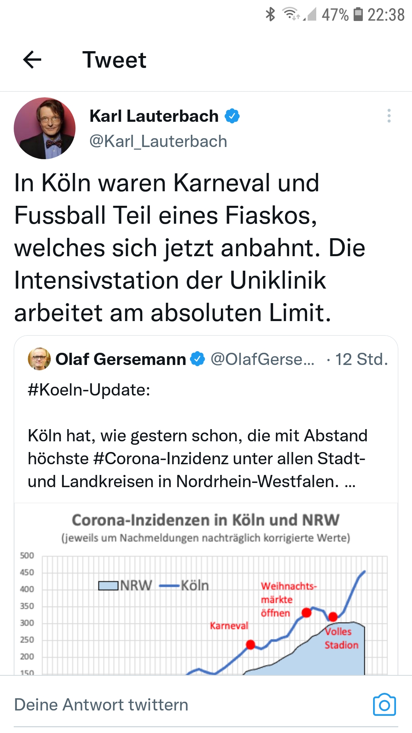The height and width of the screenshot is (733, 412).
Task: Tap the 'Tweet' header title
Action: (x=114, y=60)
